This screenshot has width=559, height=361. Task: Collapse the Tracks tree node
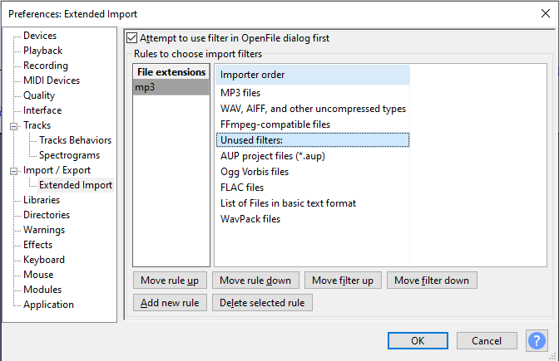point(13,126)
